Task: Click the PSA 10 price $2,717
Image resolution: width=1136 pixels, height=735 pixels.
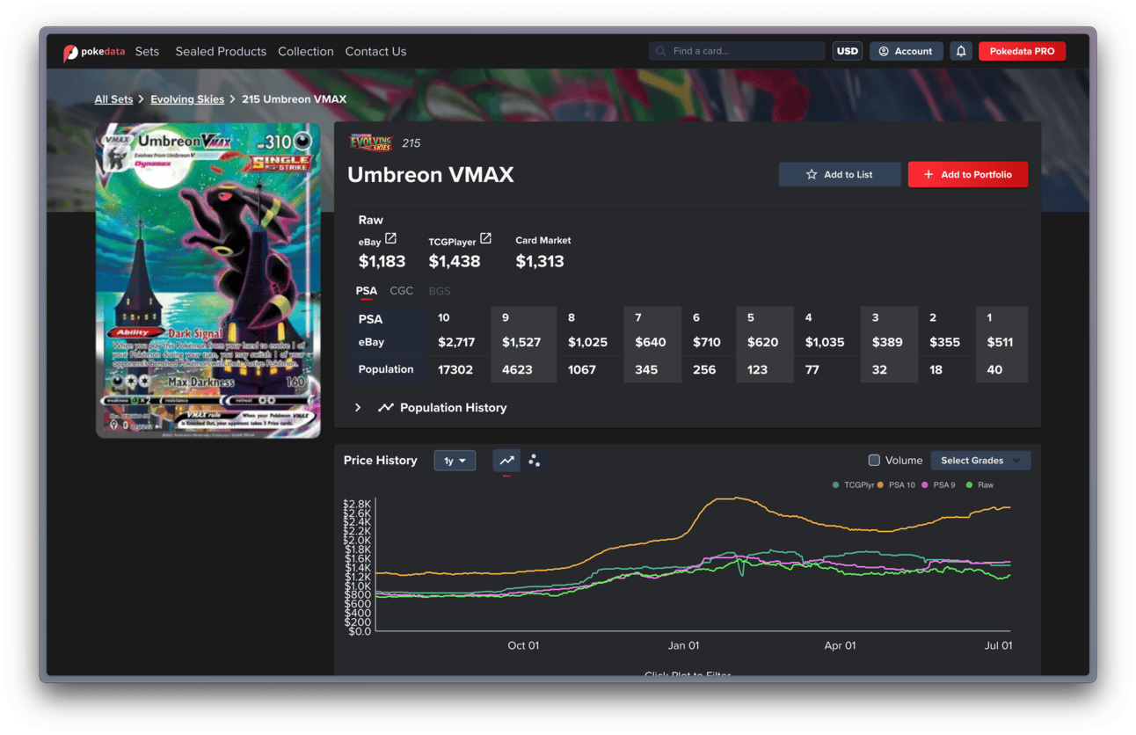Action: click(456, 342)
